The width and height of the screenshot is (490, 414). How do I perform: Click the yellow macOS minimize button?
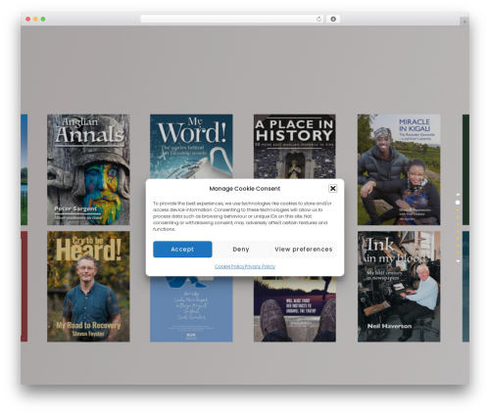click(35, 19)
